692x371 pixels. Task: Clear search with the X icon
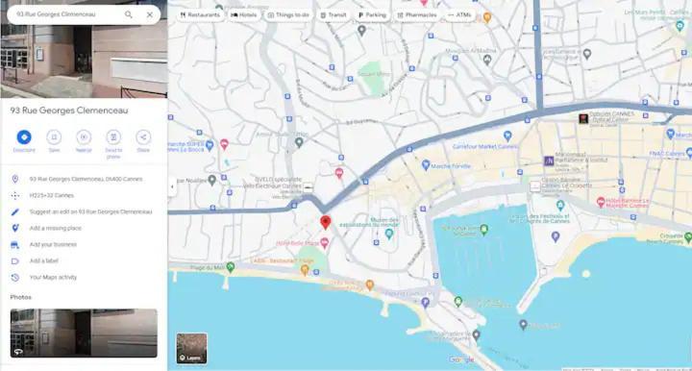(x=150, y=14)
